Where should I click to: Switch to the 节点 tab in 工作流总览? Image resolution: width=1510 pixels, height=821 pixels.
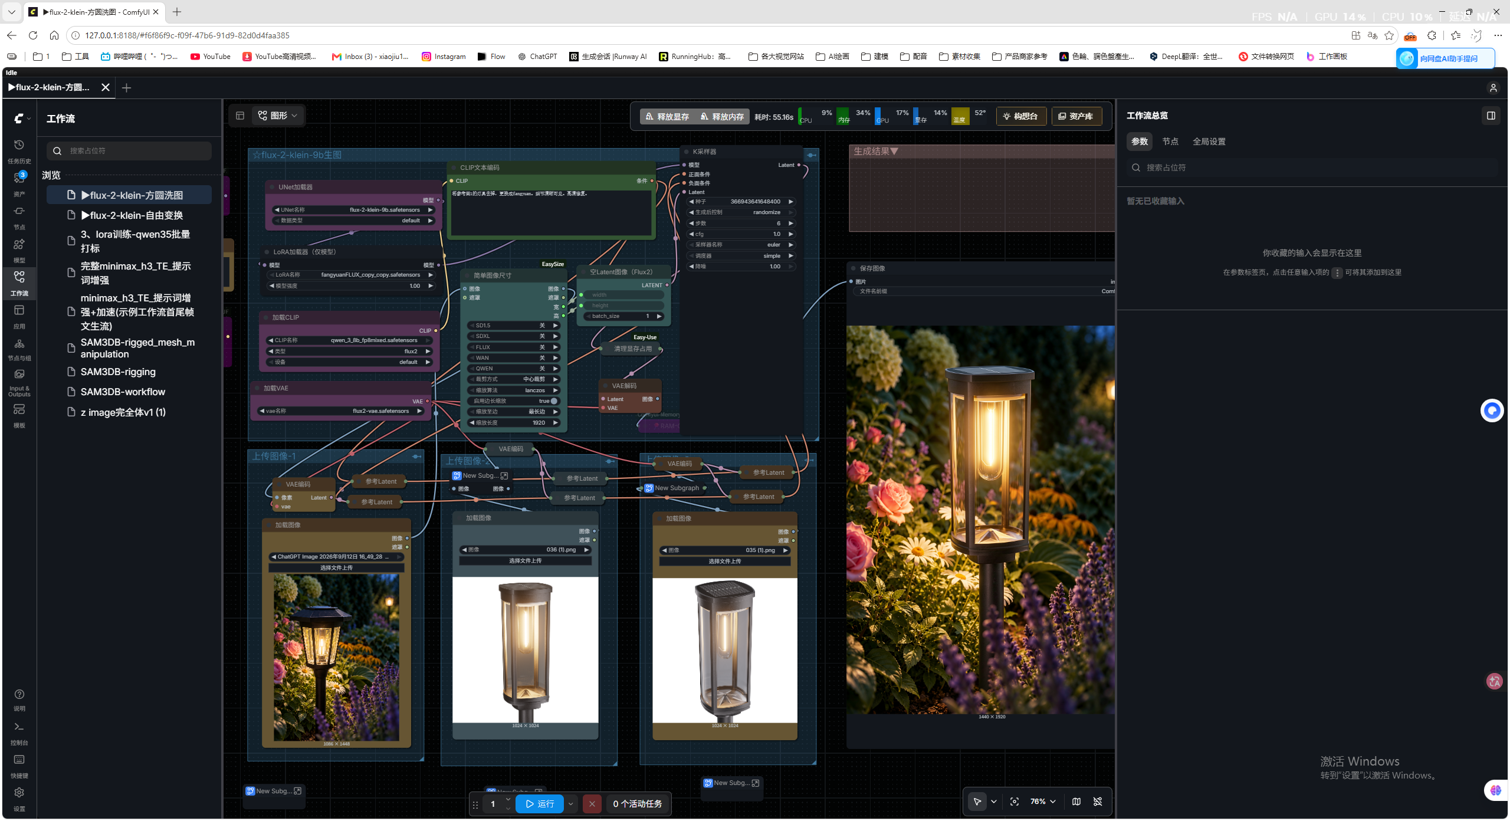1170,142
